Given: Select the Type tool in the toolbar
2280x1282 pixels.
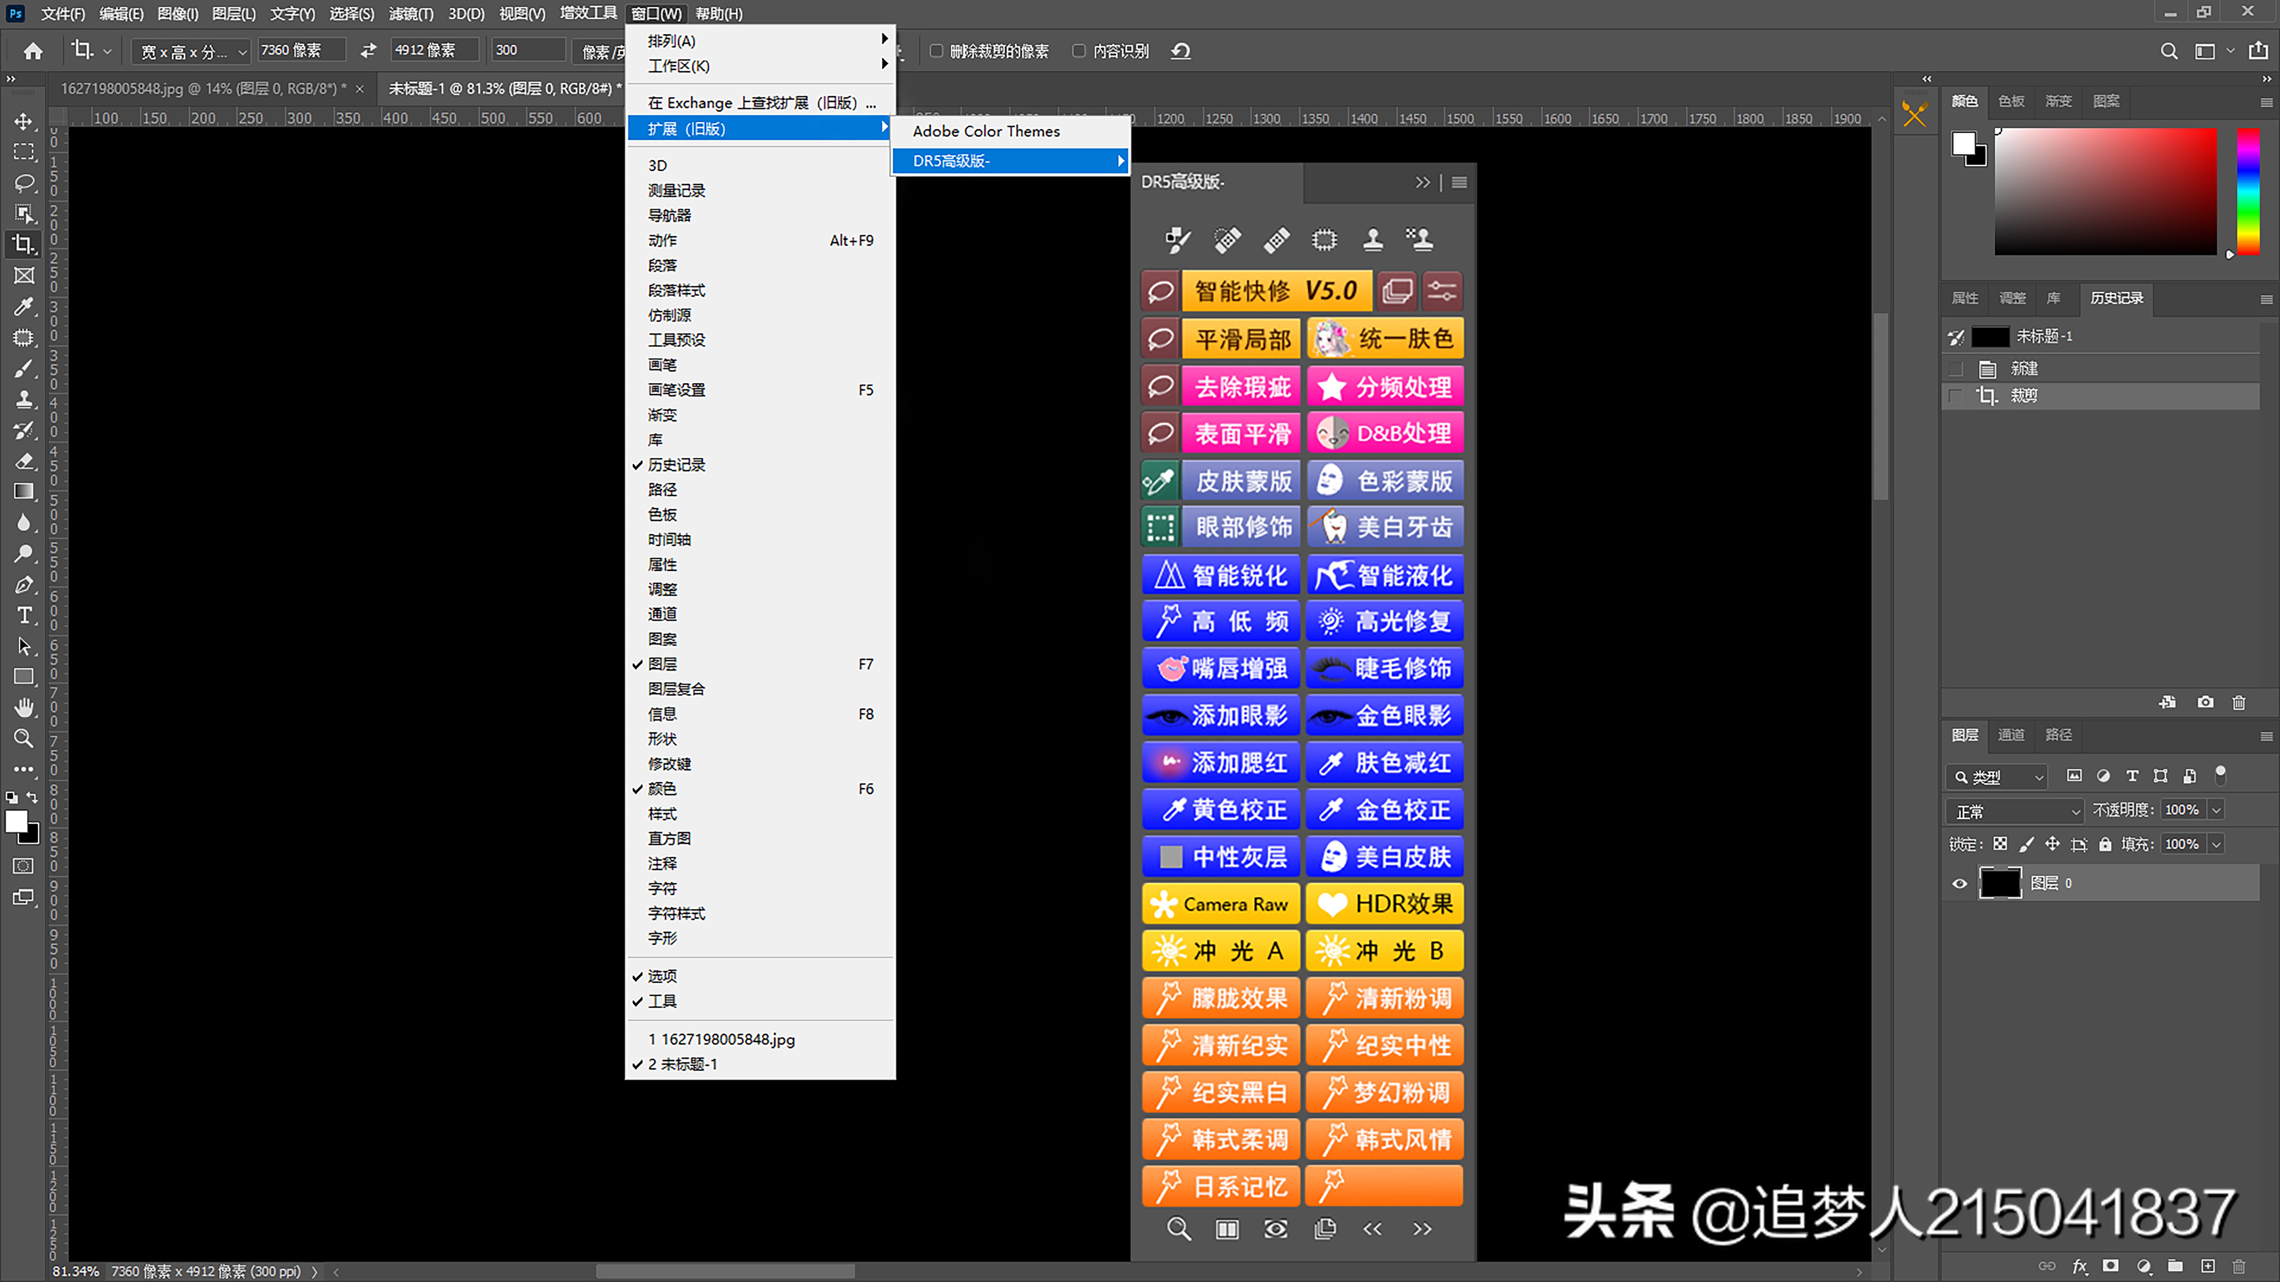Looking at the screenshot, I should [23, 615].
